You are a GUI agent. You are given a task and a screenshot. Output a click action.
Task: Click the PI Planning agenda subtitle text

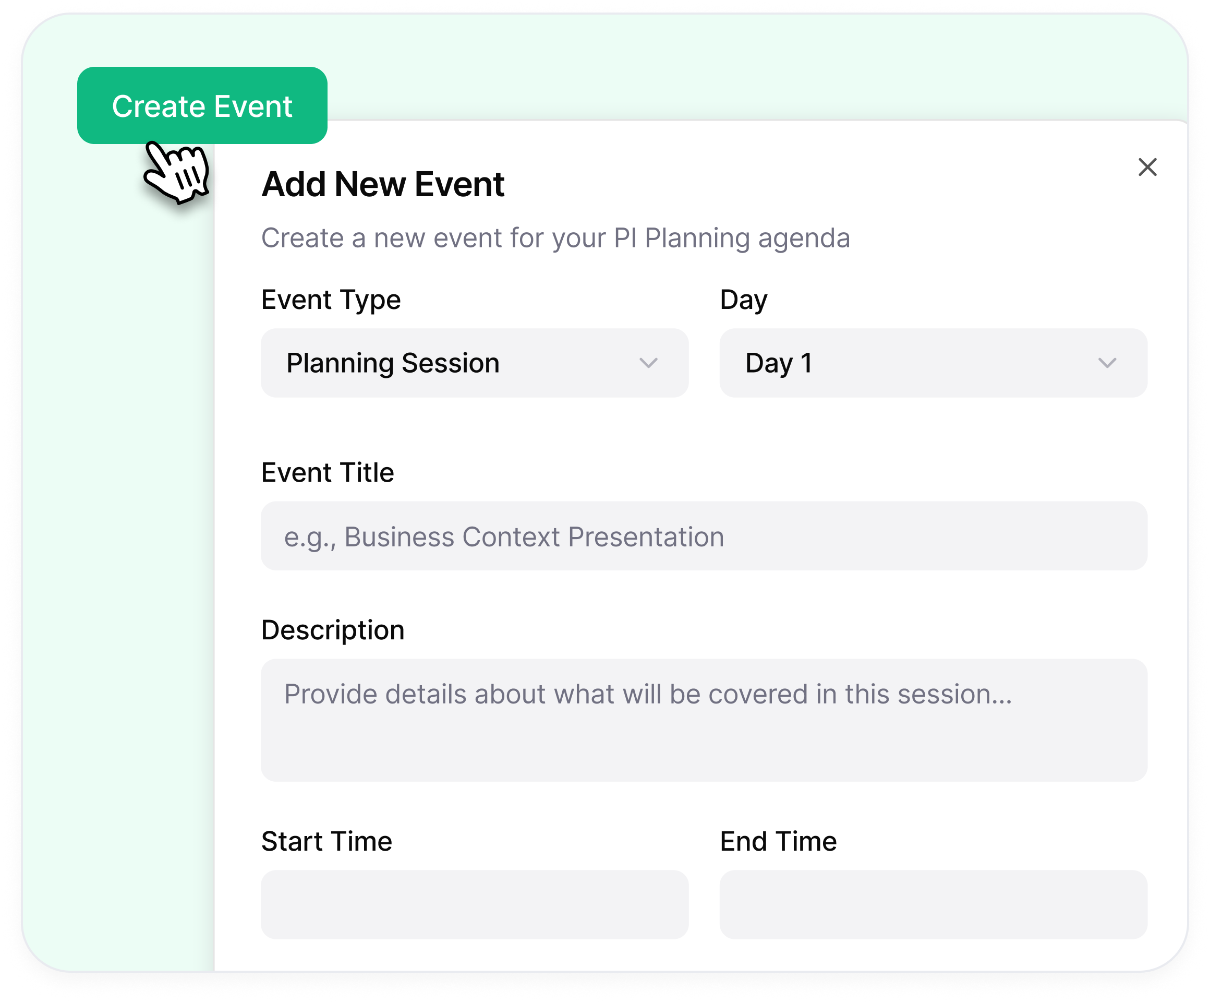pos(555,238)
